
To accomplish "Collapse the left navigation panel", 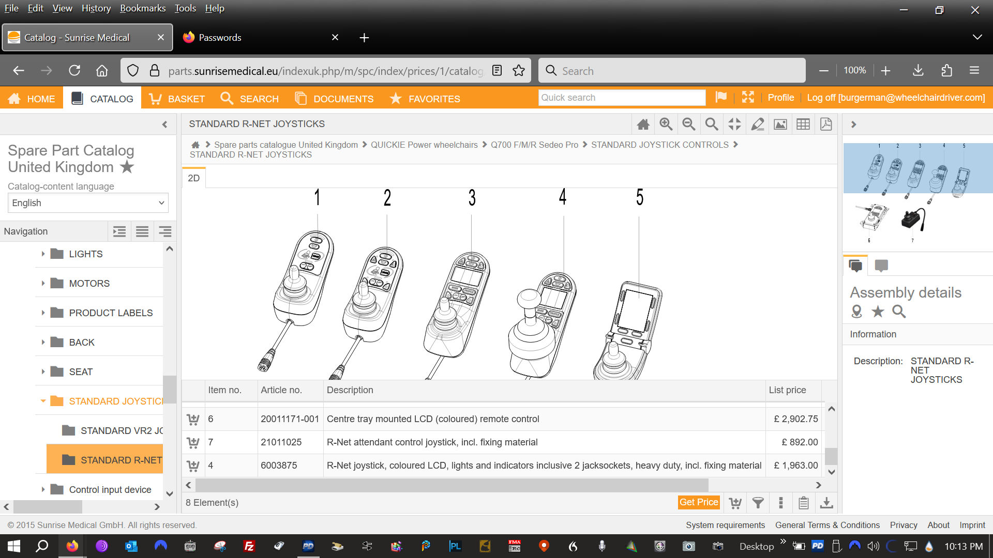I will (164, 124).
